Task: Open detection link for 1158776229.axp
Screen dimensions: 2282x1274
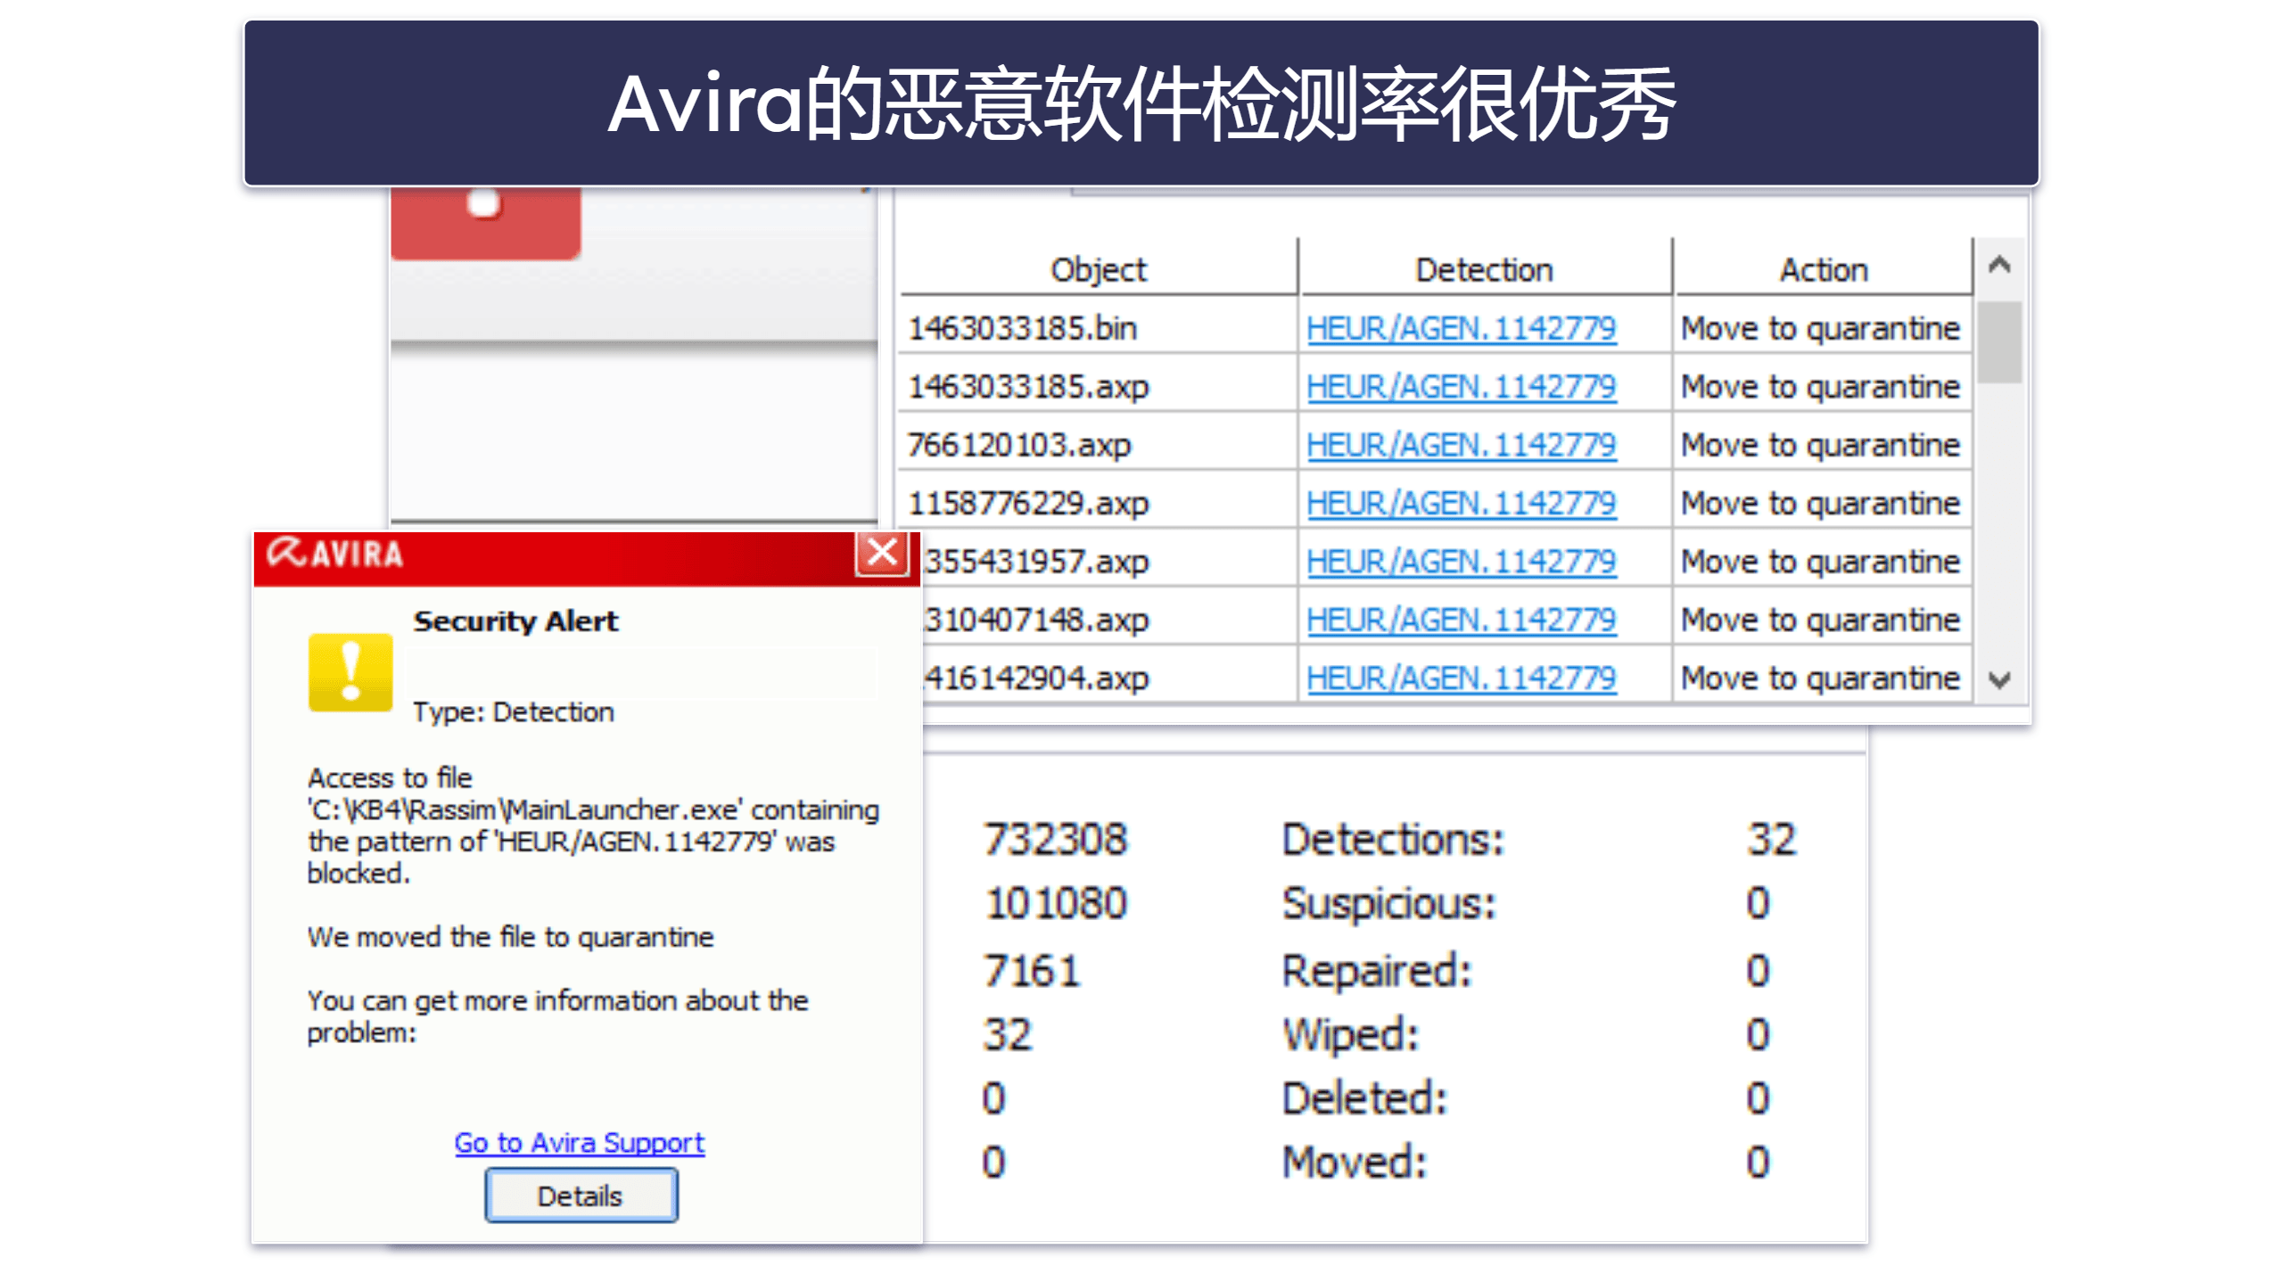Action: [1461, 503]
